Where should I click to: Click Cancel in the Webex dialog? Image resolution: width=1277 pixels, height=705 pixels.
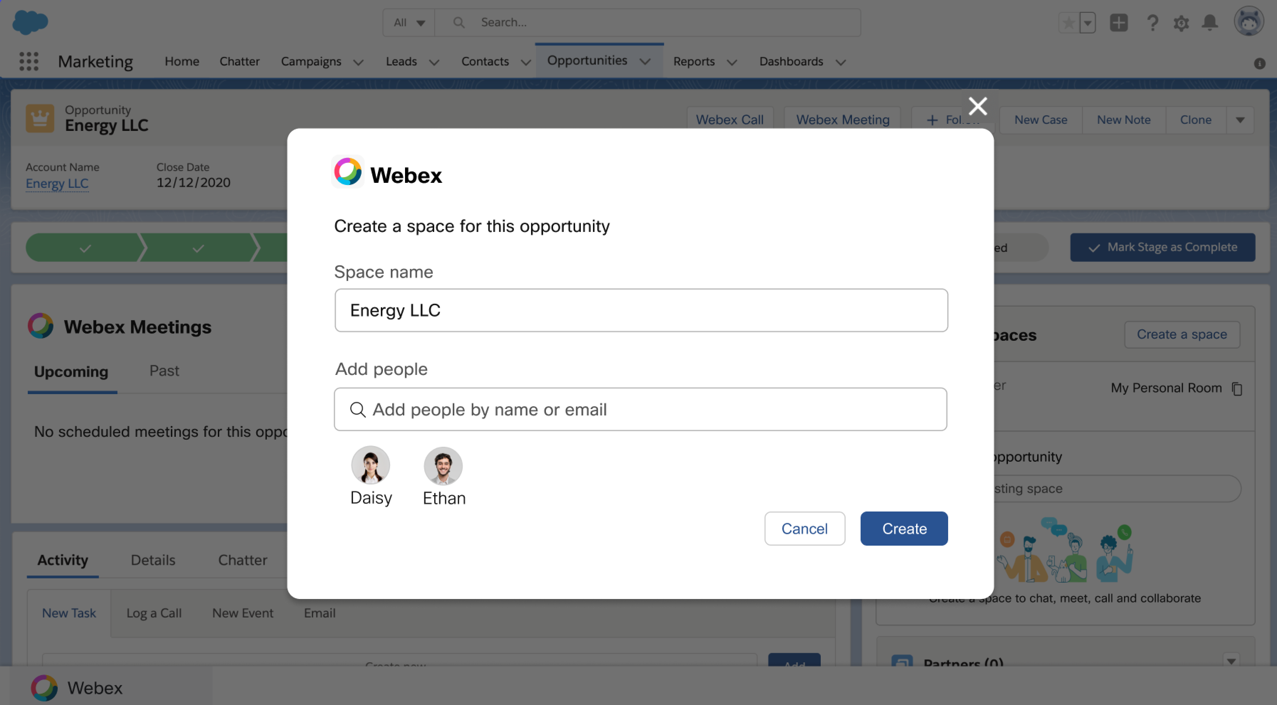point(805,529)
